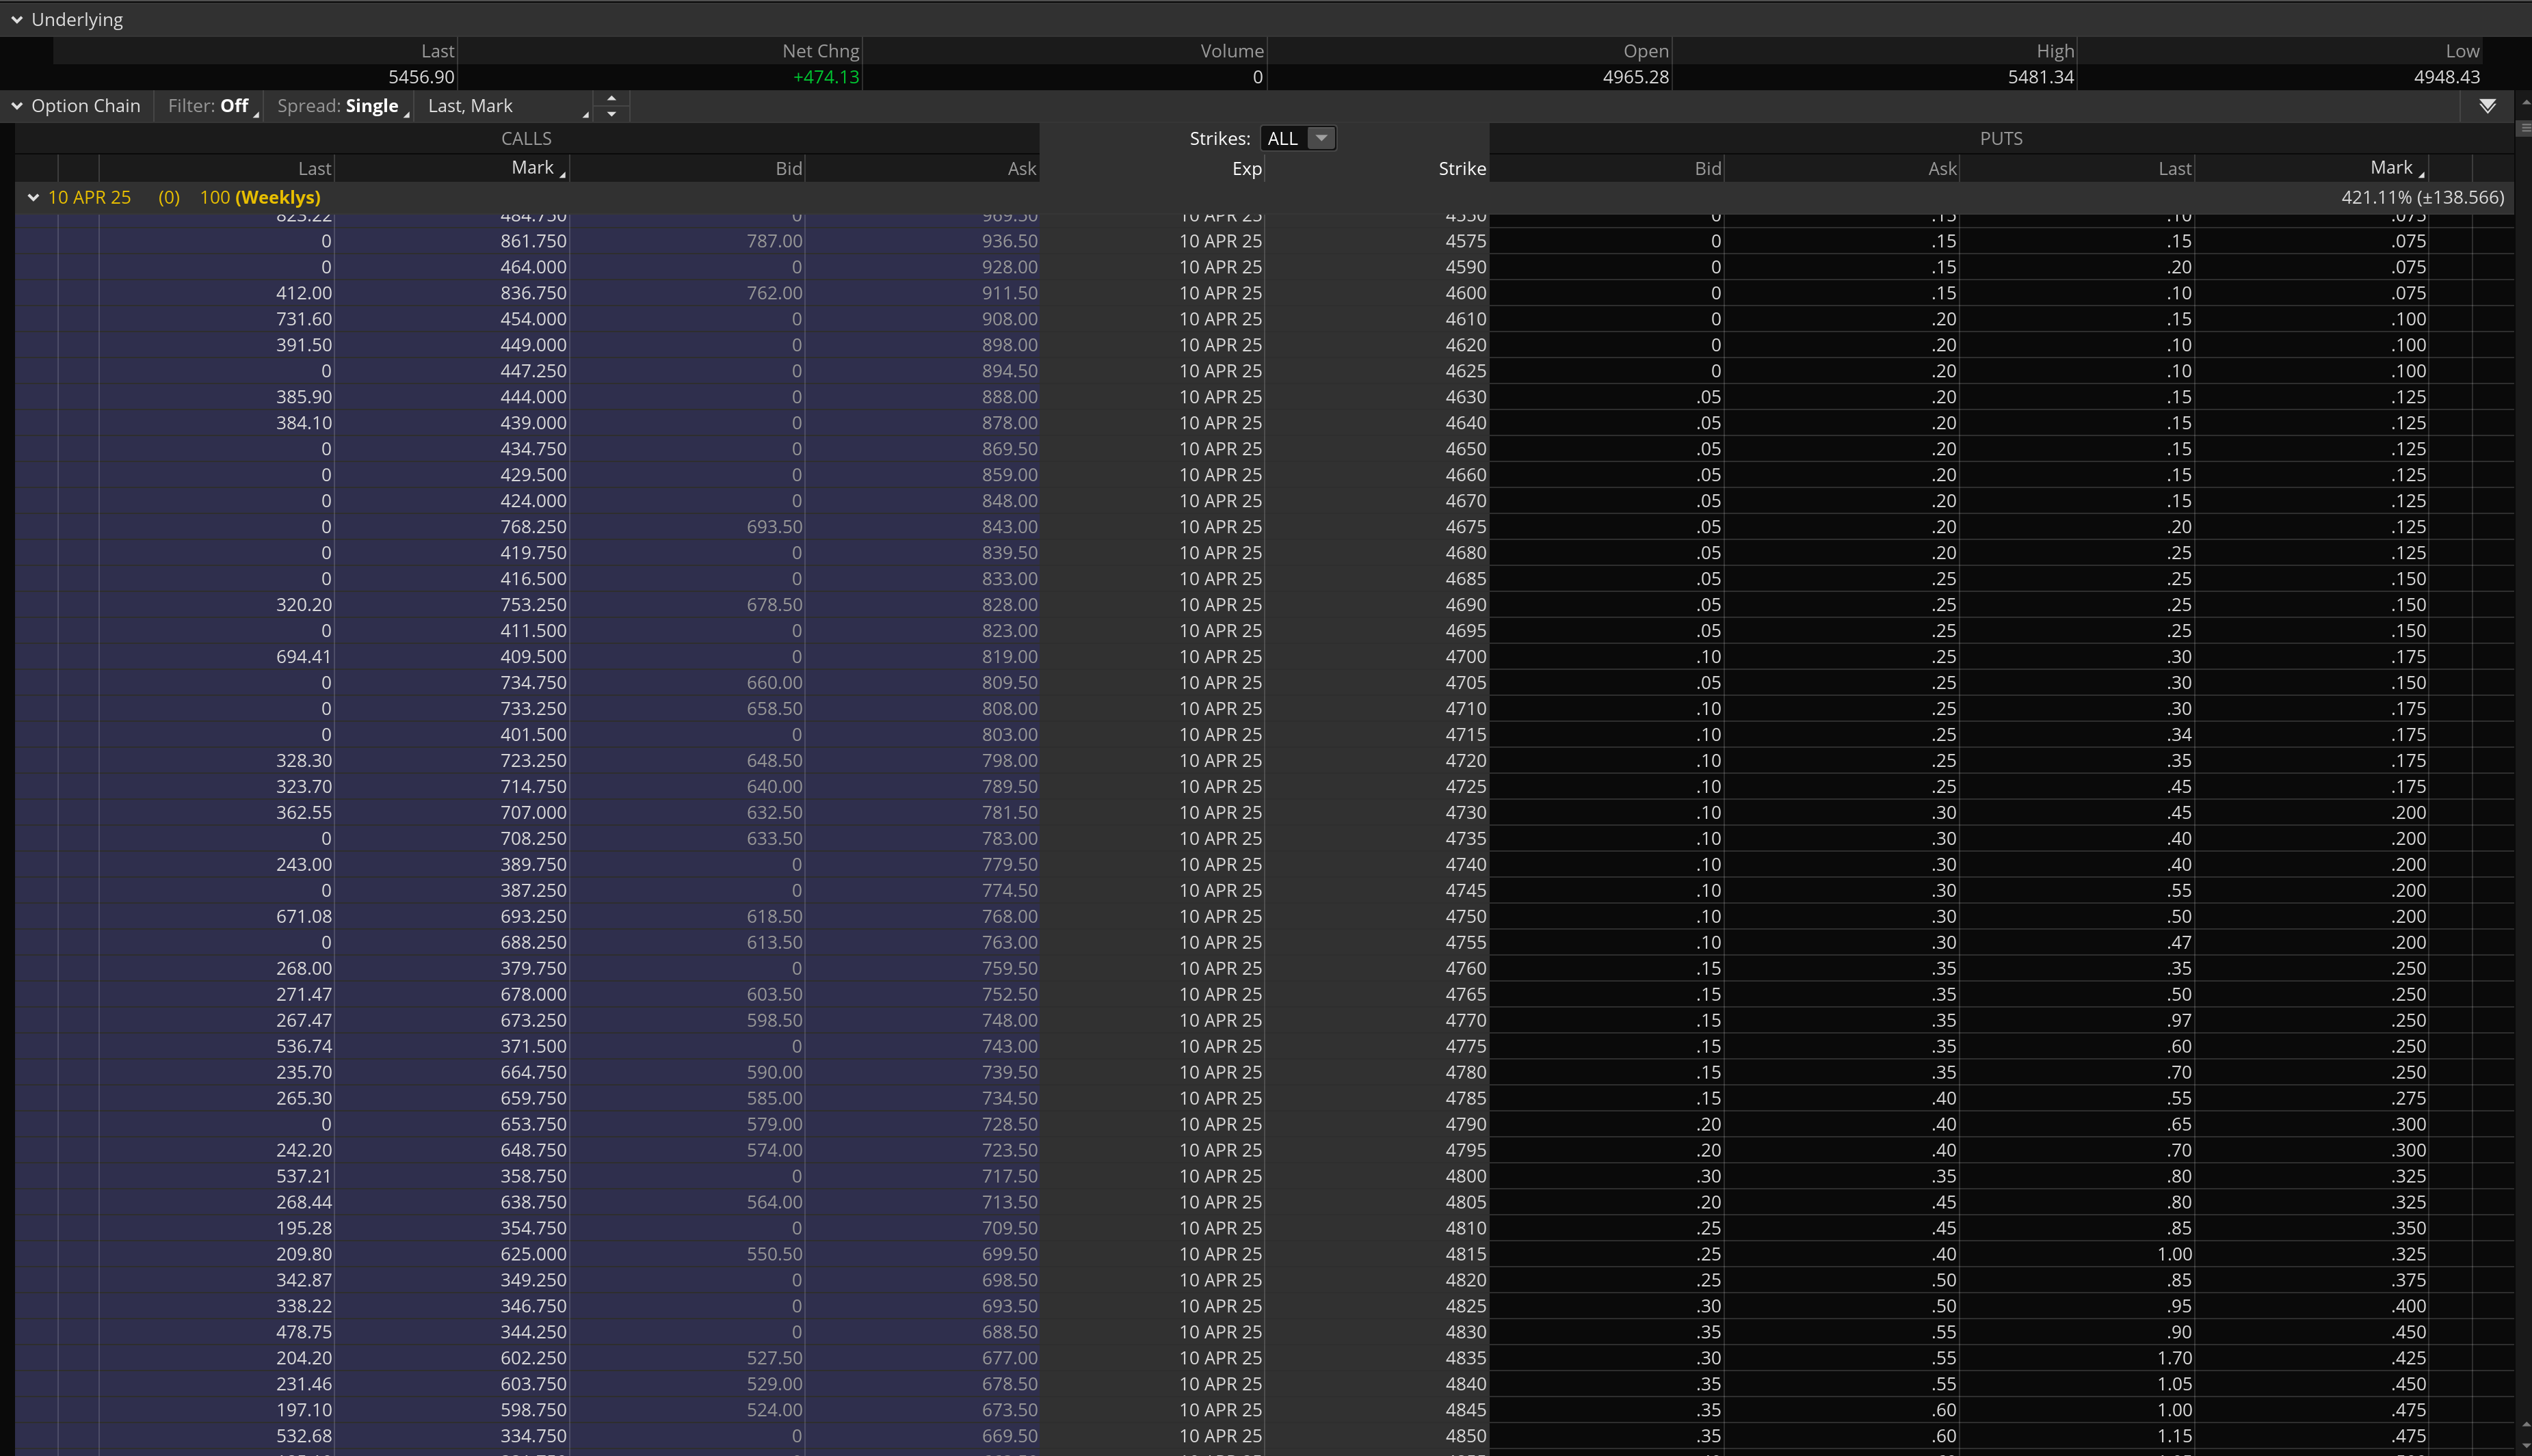Viewport: 2532px width, 1456px height.
Task: Click the layout stepper down arrow
Action: coord(611,114)
